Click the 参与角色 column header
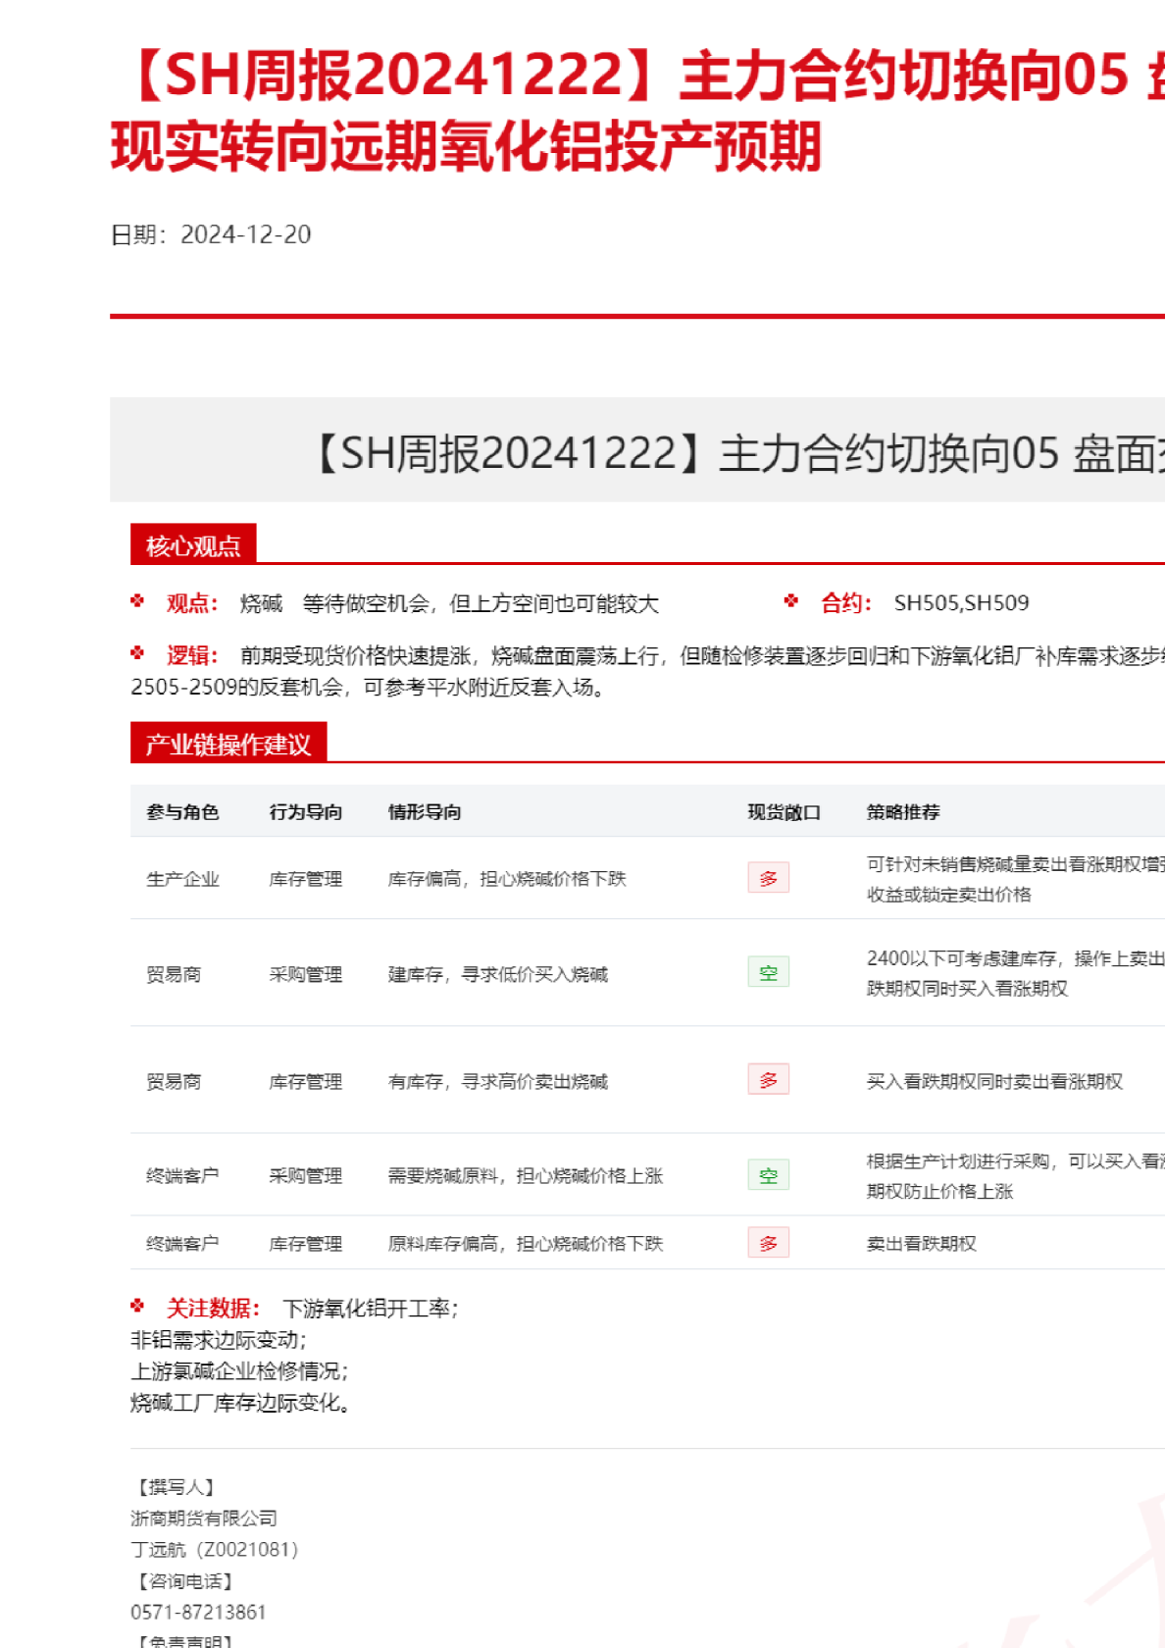This screenshot has width=1165, height=1648. click(x=182, y=812)
